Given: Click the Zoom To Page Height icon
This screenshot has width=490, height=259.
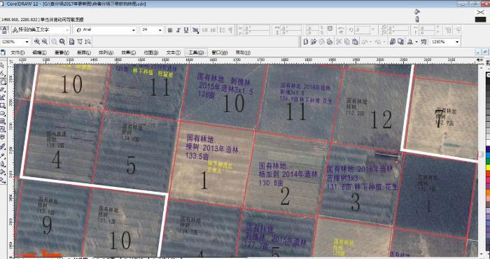Looking at the screenshot, I should tap(88, 41).
